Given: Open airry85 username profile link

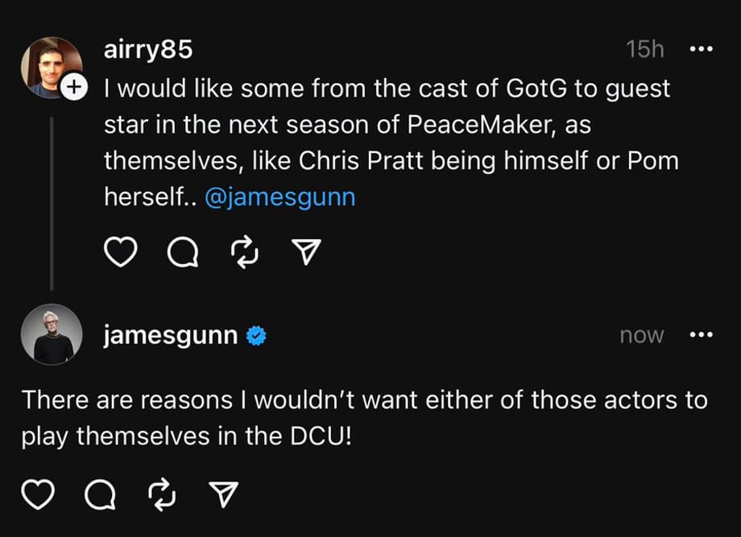Looking at the screenshot, I should click(x=148, y=50).
